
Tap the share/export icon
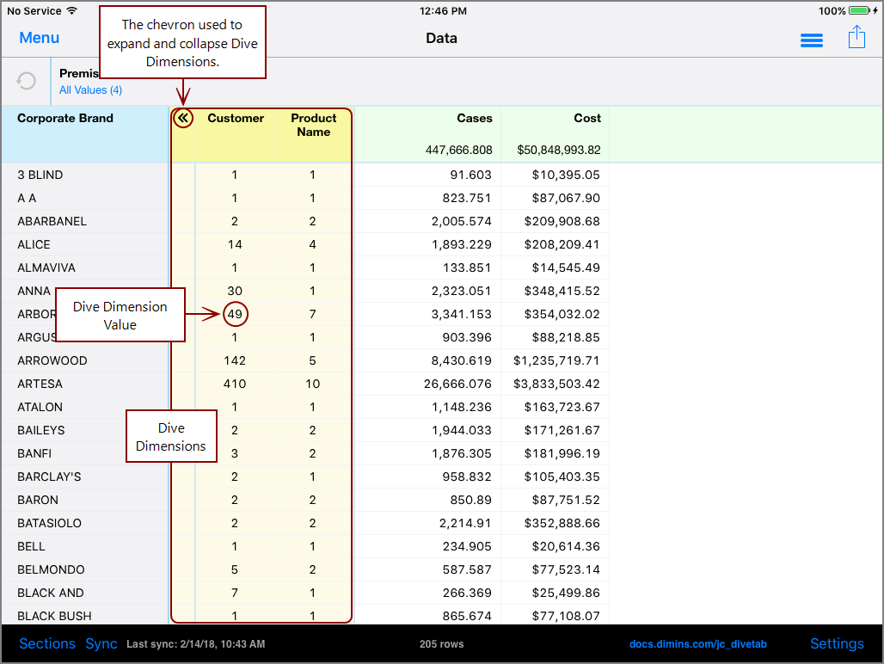coord(856,38)
